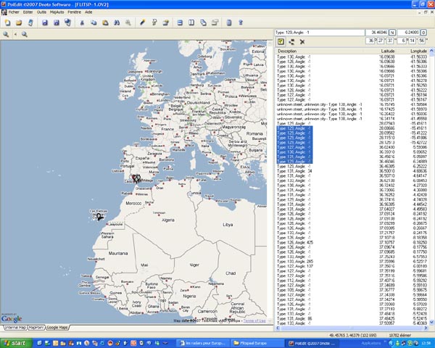Sort list by Latitude column header

(x=387, y=51)
